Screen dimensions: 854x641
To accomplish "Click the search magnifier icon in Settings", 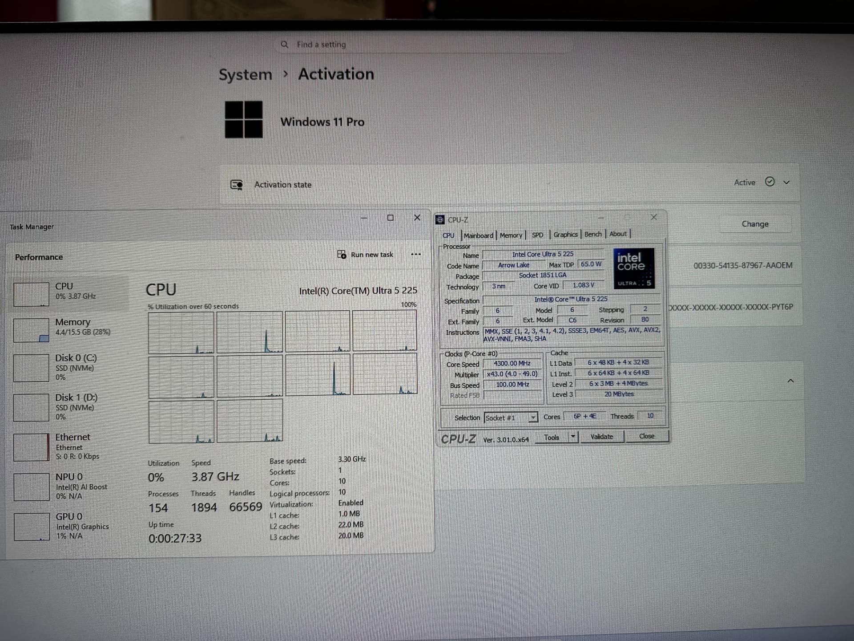I will (285, 45).
